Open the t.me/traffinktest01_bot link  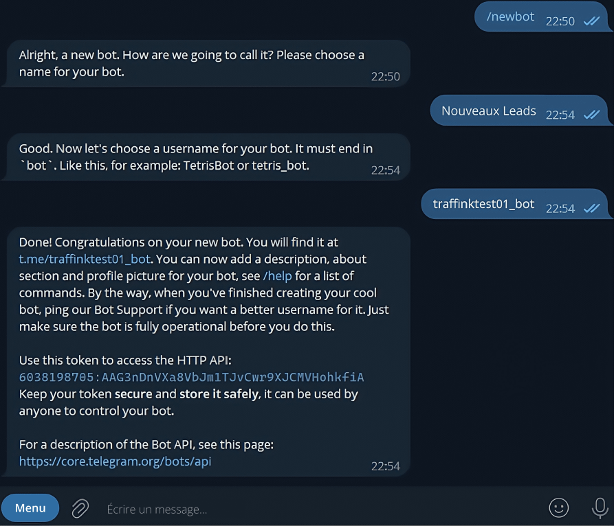tap(85, 260)
